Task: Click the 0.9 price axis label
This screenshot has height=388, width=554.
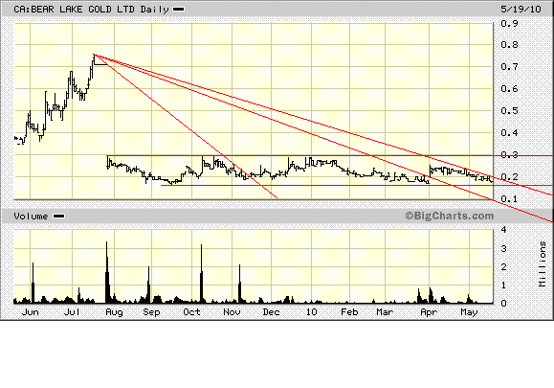Action: click(509, 23)
